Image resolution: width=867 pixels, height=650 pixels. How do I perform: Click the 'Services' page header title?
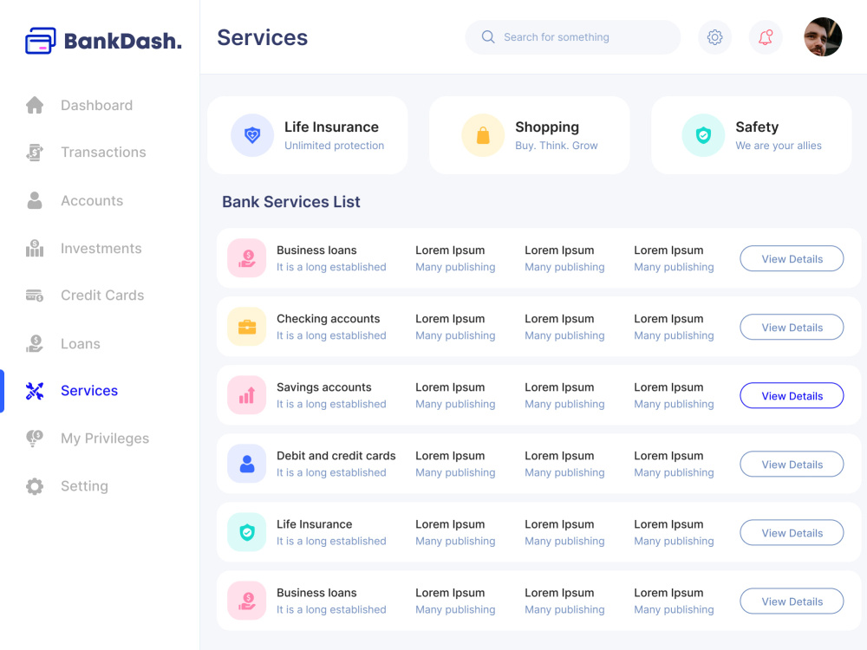tap(262, 37)
